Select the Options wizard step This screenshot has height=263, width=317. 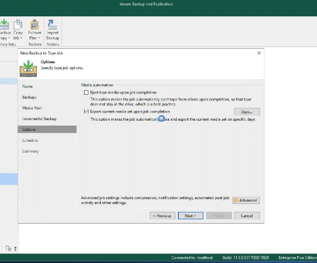[x=47, y=129]
